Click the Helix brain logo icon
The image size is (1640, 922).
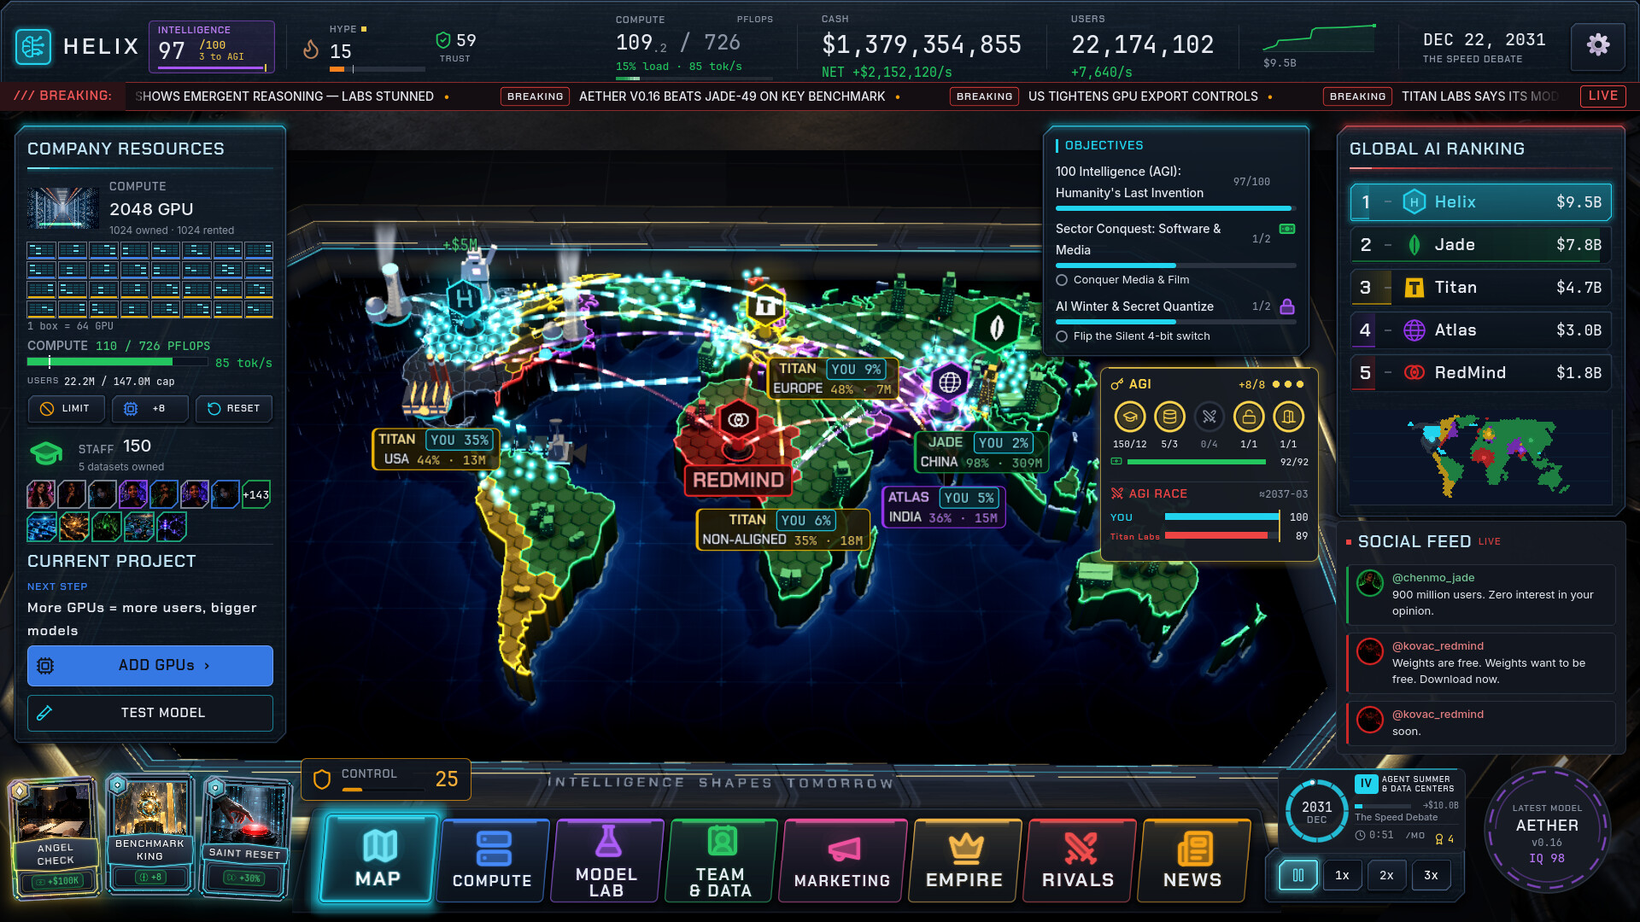coord(33,46)
